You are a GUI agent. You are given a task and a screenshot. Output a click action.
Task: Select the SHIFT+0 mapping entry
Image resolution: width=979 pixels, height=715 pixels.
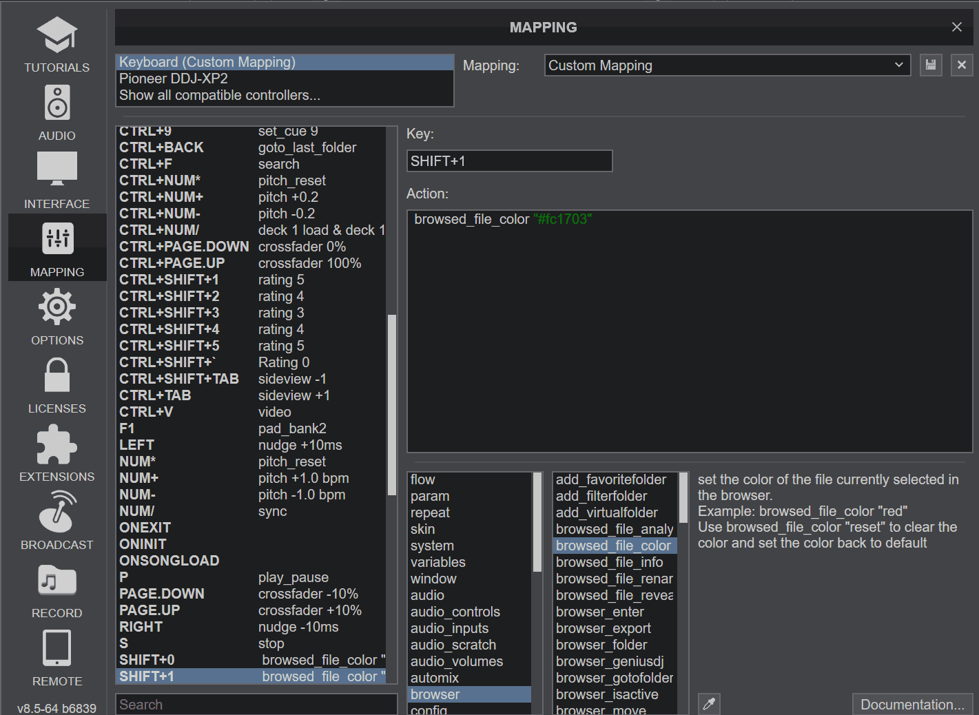click(207, 659)
